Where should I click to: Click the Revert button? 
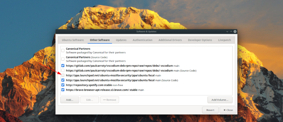click(x=210, y=110)
